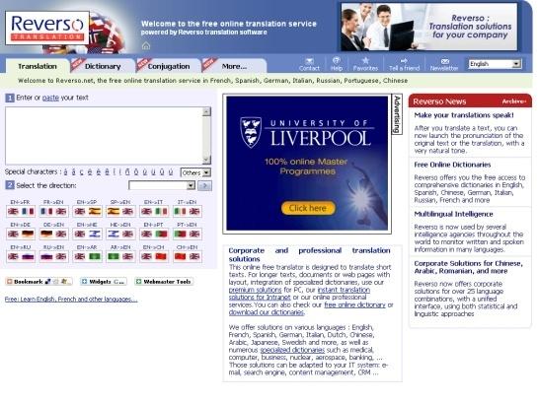The height and width of the screenshot is (404, 538).
Task: Open the Reverso News Archive link
Action: click(x=514, y=101)
